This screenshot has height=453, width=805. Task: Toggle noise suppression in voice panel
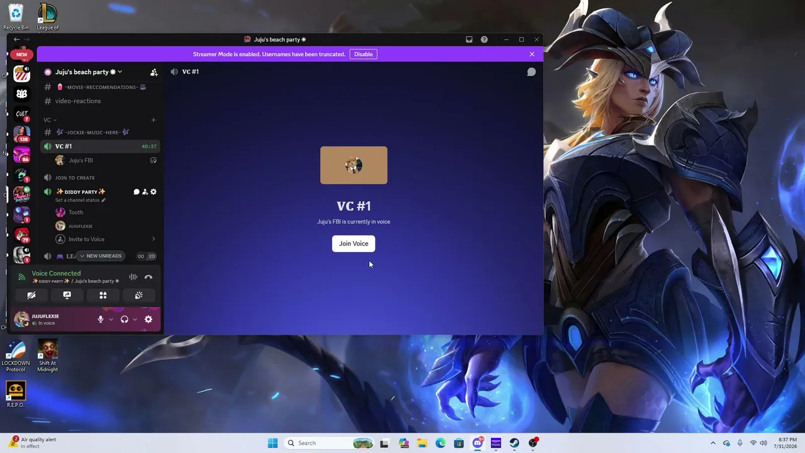point(133,277)
